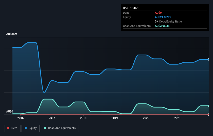This screenshot has width=213, height=136.
Task: Click the 2017 x-axis label
Action: coord(52,118)
